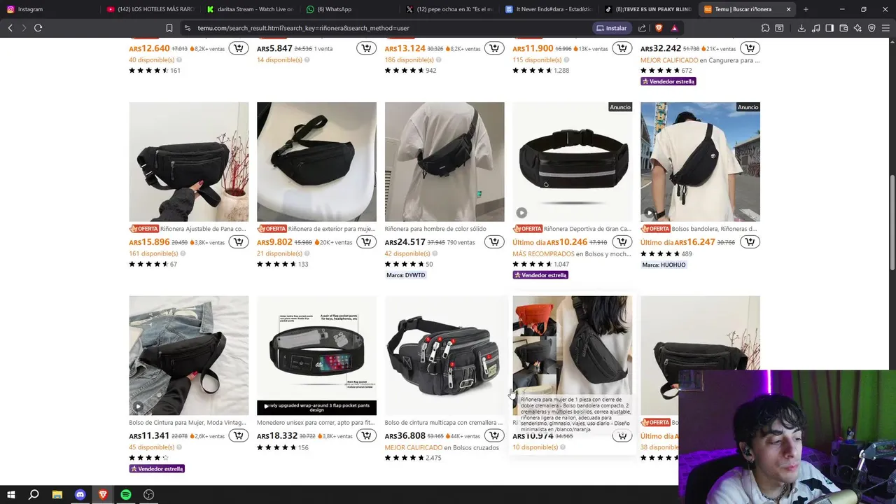The width and height of the screenshot is (896, 504).
Task: Switch to the WhatsApp tab
Action: point(350,9)
